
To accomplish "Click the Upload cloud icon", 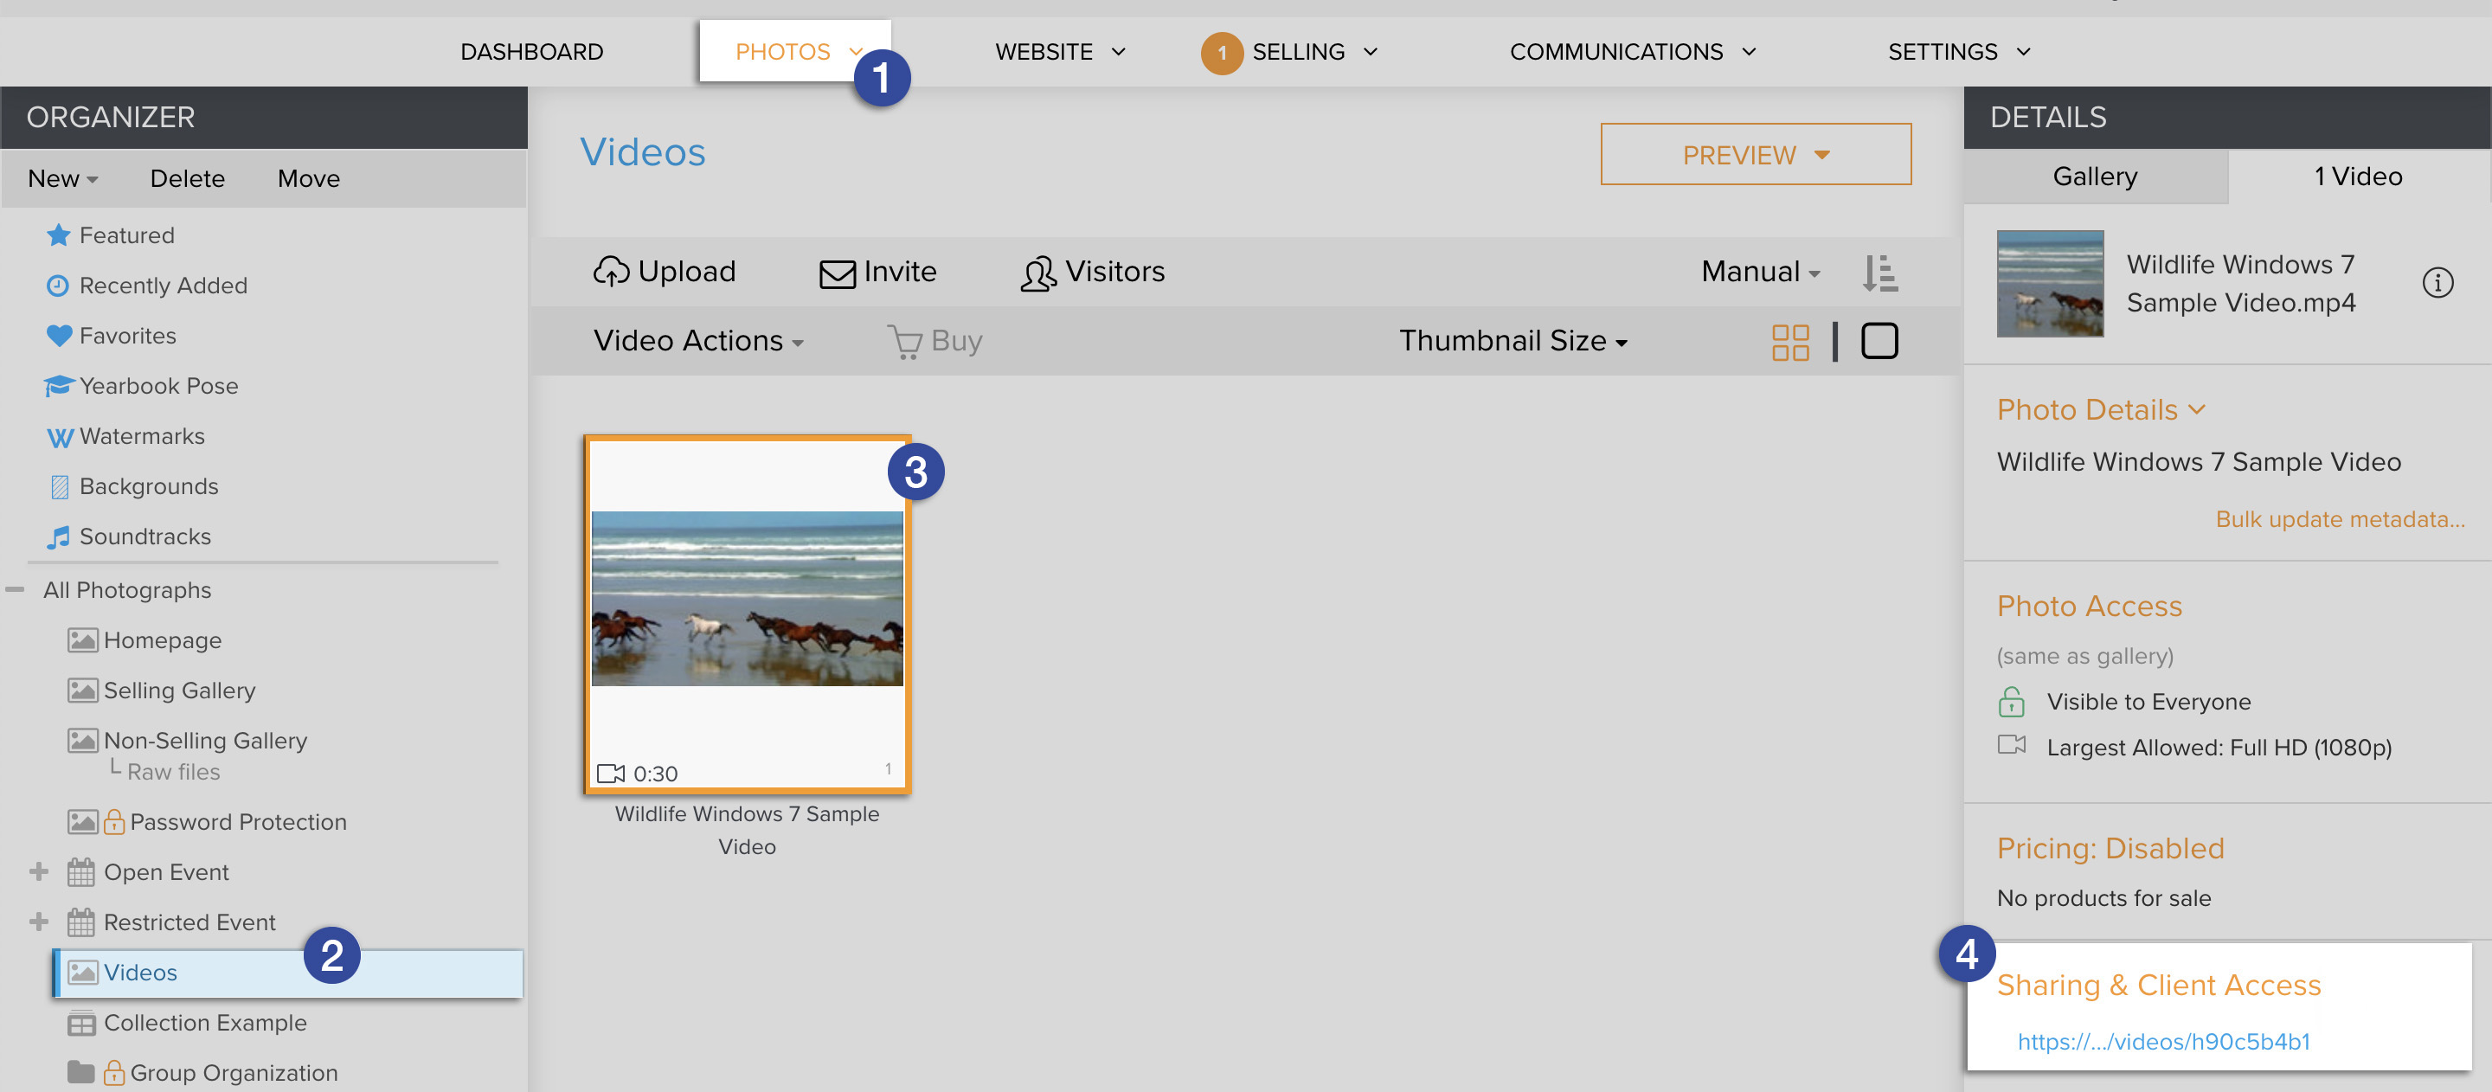I will coord(610,272).
